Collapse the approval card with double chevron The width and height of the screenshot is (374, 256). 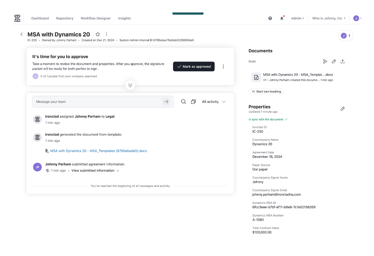pyautogui.click(x=130, y=85)
